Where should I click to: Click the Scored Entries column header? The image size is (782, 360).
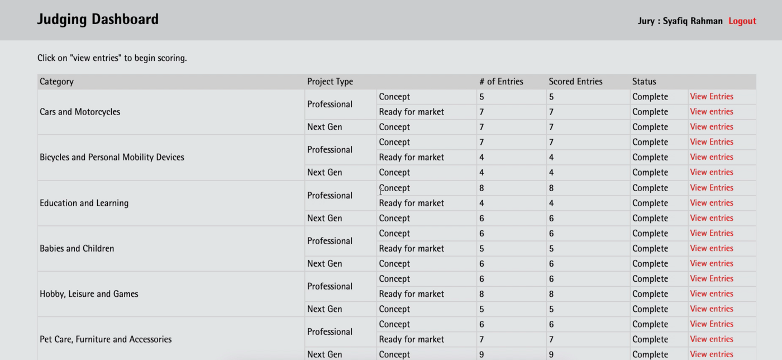[575, 82]
